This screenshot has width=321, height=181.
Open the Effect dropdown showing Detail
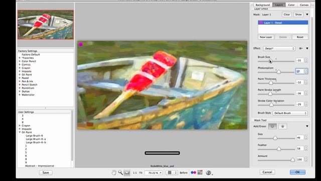[x=279, y=48]
